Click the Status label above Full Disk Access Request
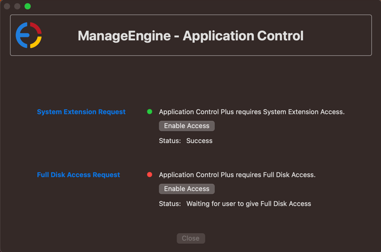Screen dimensions: 381x252 [x=170, y=141]
